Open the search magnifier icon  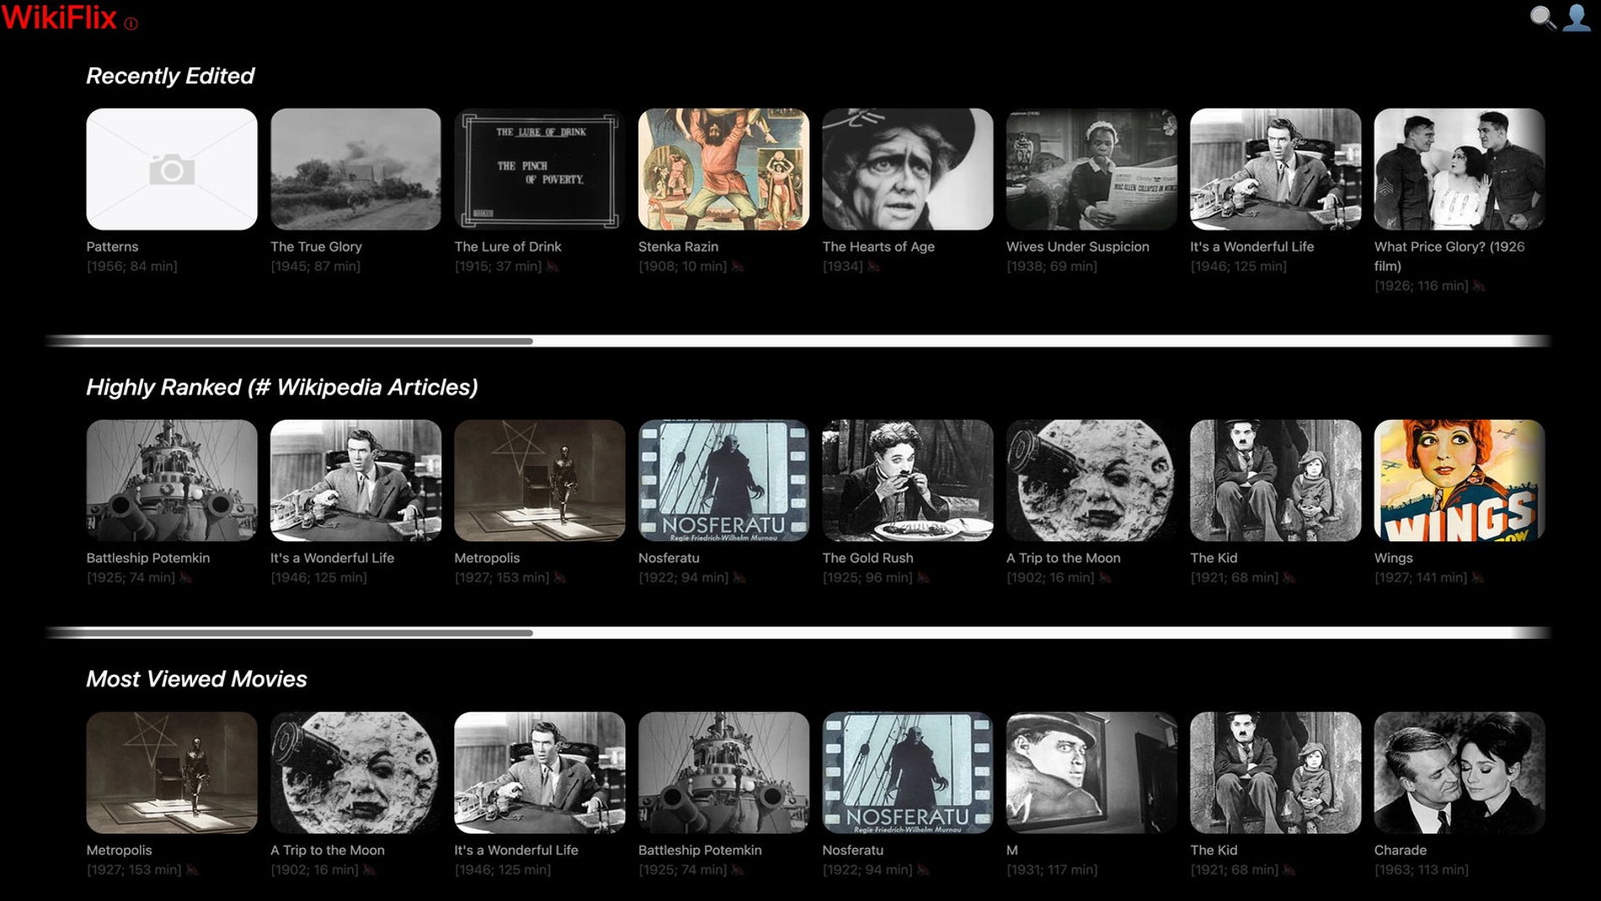point(1542,18)
